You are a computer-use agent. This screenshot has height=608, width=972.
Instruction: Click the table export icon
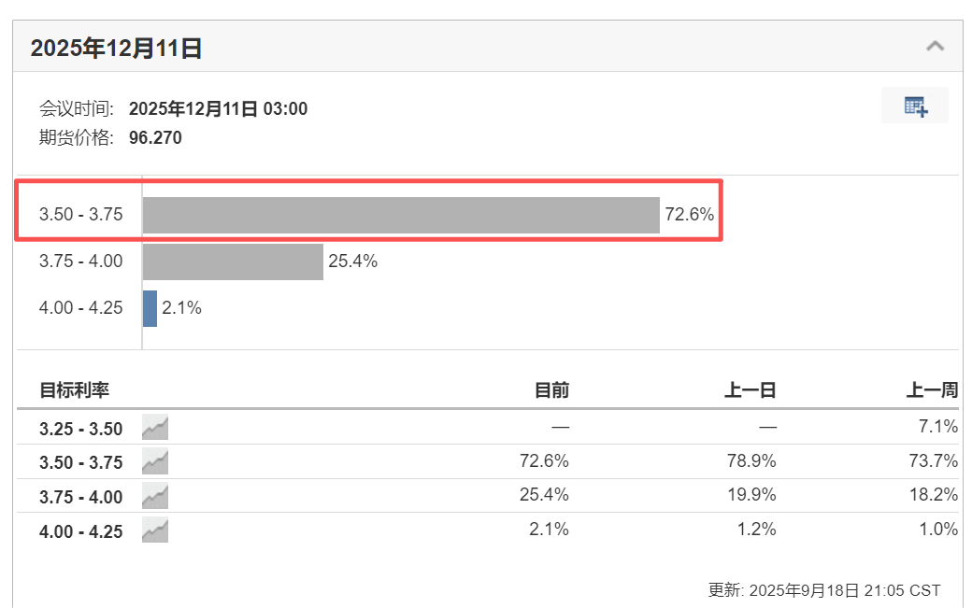pos(915,106)
